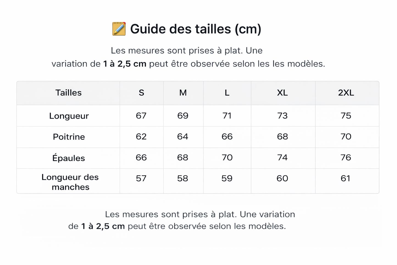Select the Poitrine value for size M

[x=183, y=136]
